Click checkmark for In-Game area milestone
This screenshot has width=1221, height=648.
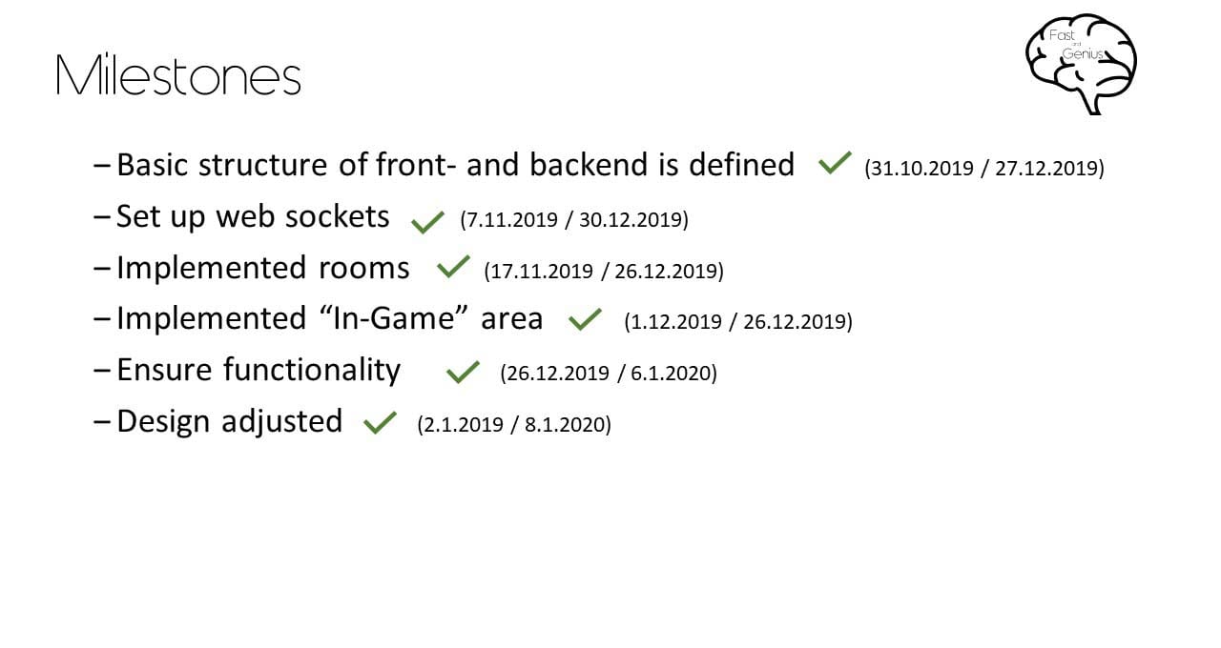pos(585,319)
